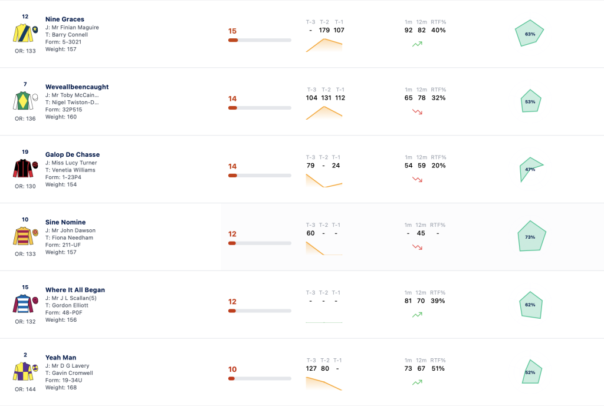Click Sine Nomine rating bar showing 12
The height and width of the screenshot is (406, 604).
[x=260, y=243]
